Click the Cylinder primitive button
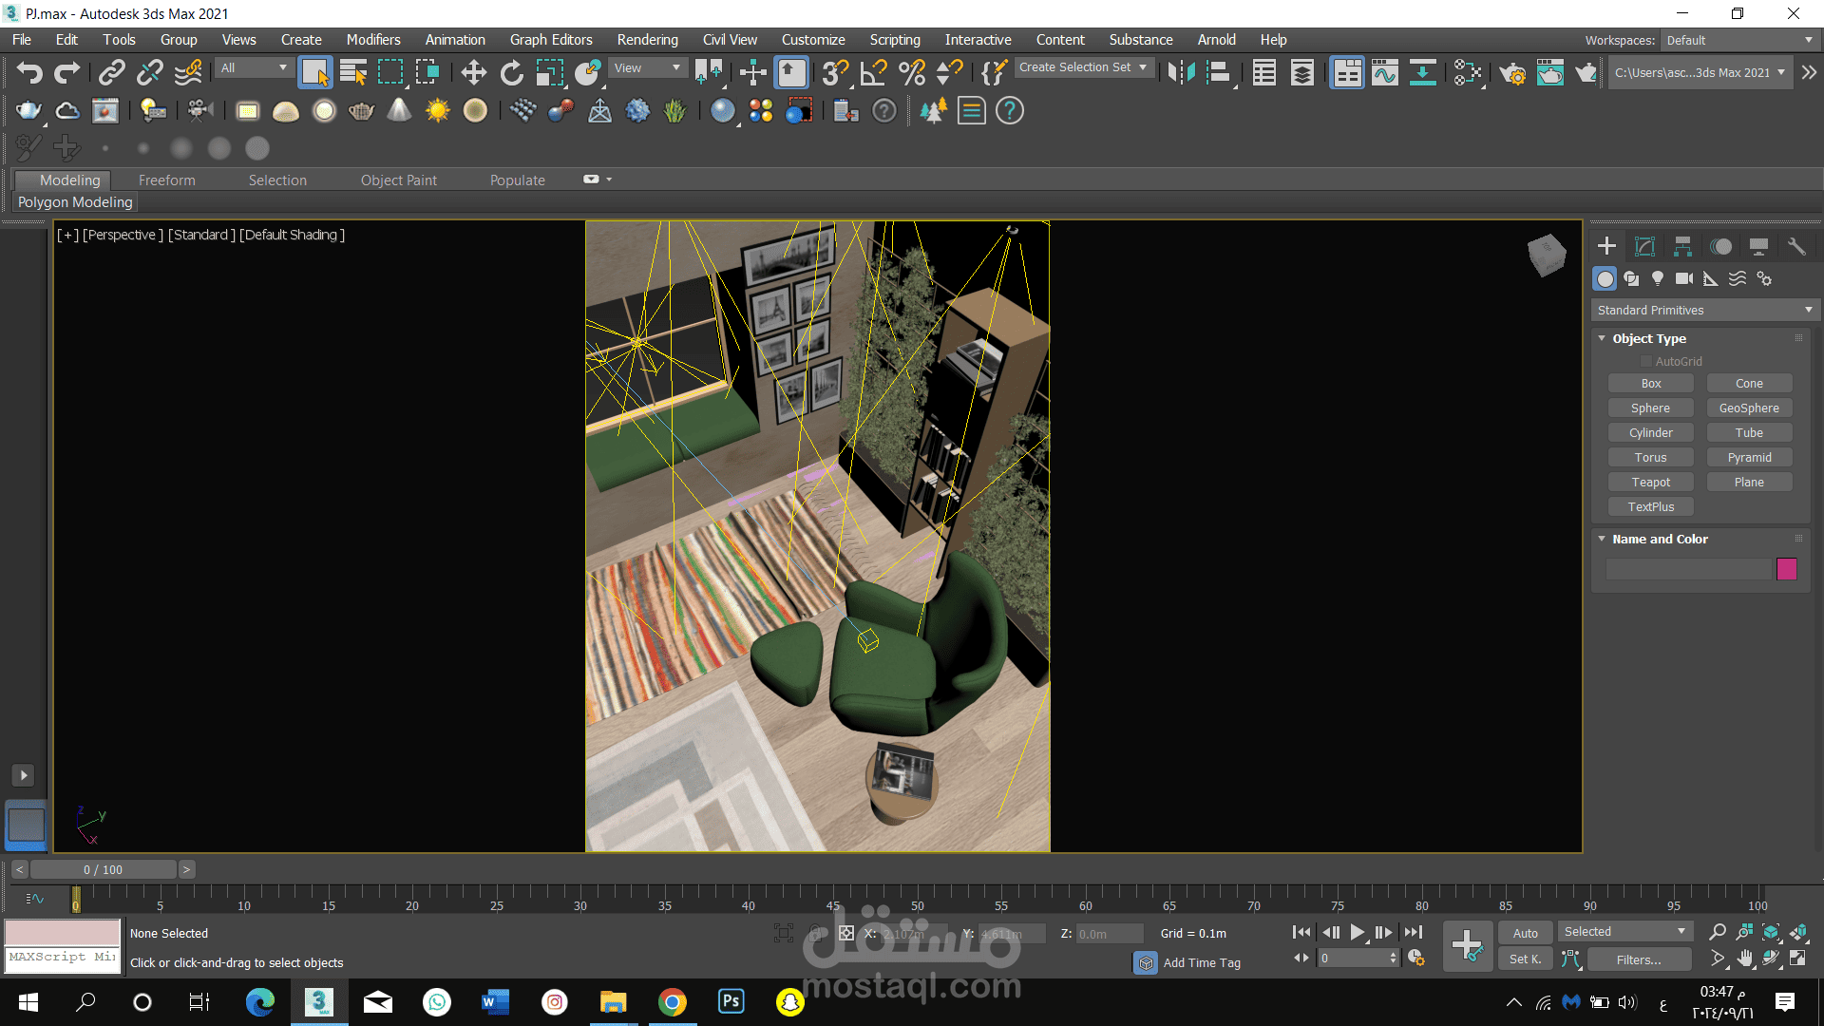 (x=1651, y=433)
